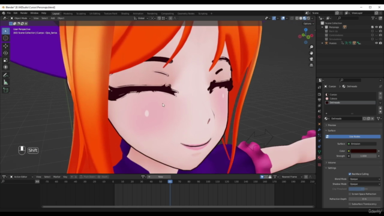The height and width of the screenshot is (216, 384).
Task: Enable Screen Space Refraction checkbox
Action: pyautogui.click(x=350, y=194)
